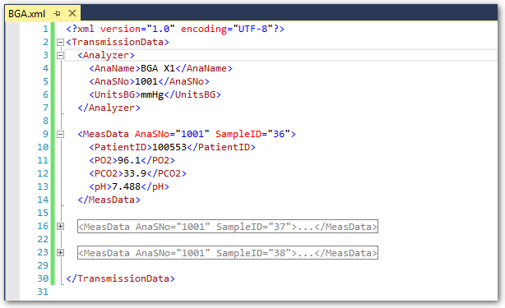Click the mmHg units value
Image resolution: width=505 pixels, height=308 pixels.
(x=152, y=94)
